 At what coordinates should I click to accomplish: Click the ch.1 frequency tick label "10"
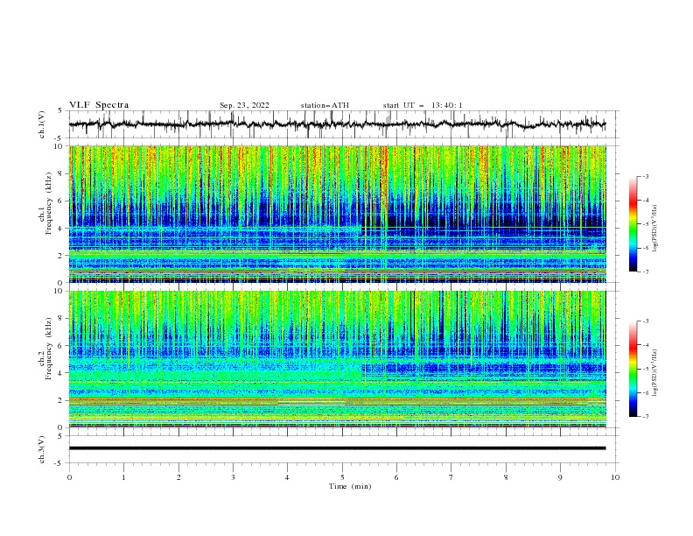tap(59, 146)
